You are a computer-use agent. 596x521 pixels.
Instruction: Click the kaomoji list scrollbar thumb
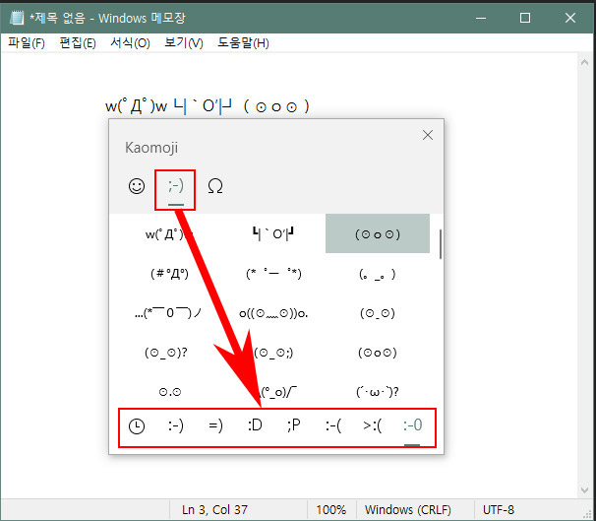pos(441,244)
